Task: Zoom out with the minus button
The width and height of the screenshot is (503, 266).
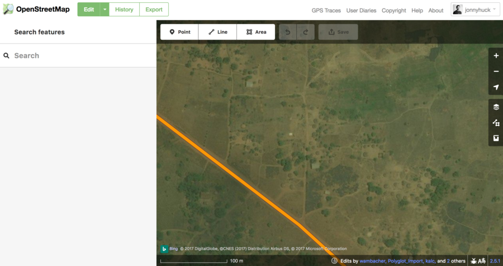Action: 496,71
